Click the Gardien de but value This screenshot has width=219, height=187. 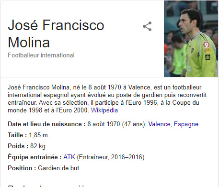pyautogui.click(x=58, y=168)
